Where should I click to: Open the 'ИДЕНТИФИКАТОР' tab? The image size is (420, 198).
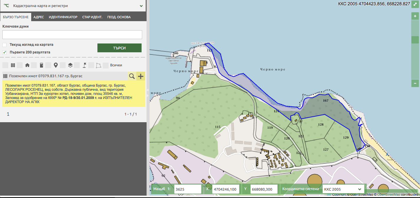pos(63,17)
